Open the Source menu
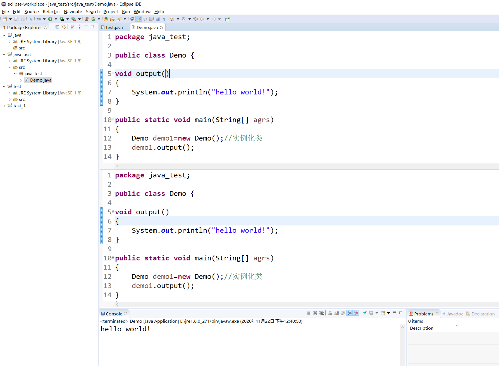Viewport: 499px width, 366px height. point(32,11)
